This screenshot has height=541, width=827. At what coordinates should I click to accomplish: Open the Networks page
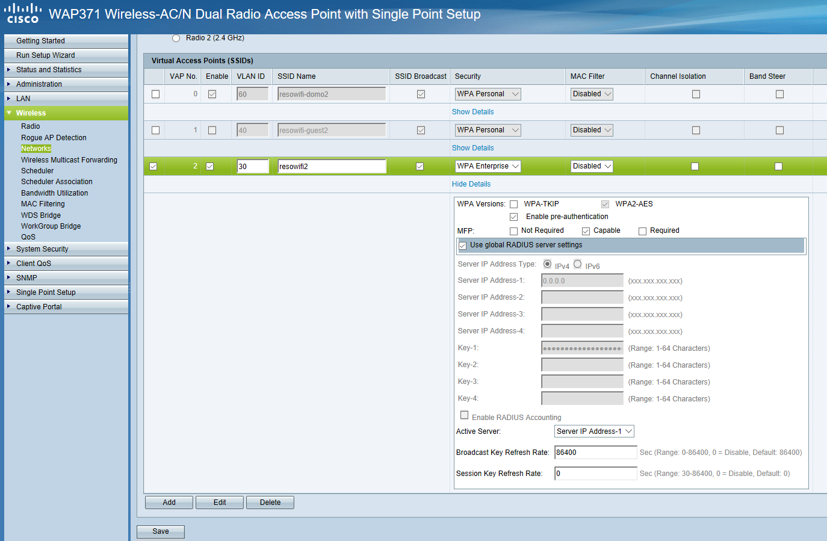pyautogui.click(x=36, y=149)
